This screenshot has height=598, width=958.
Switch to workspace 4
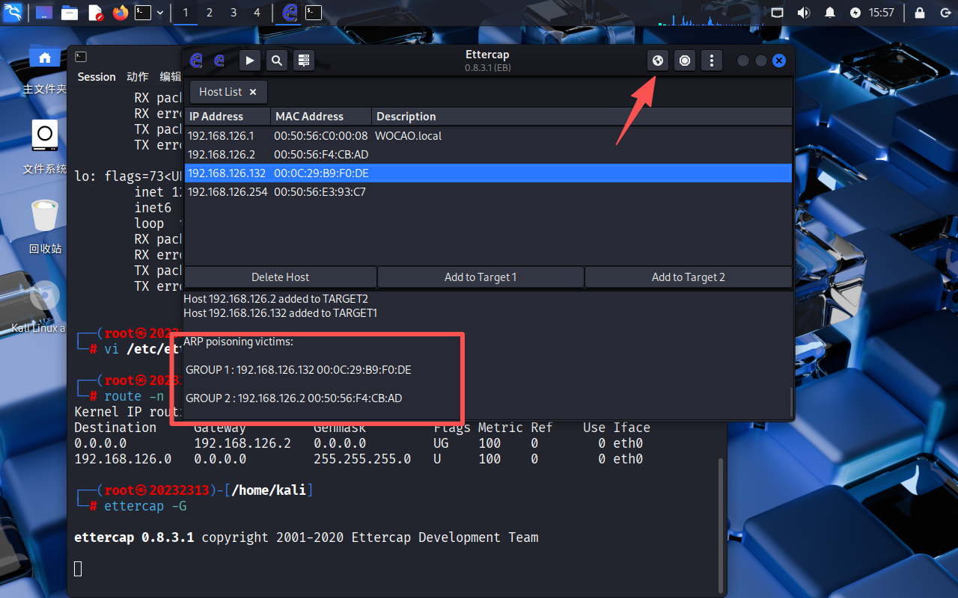(x=257, y=13)
